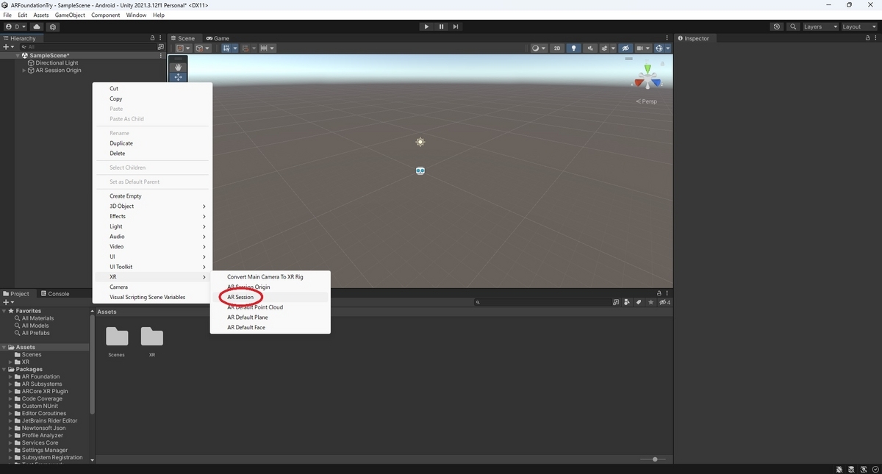Select ARCore XR Plugin package folder
The height and width of the screenshot is (474, 882).
click(45, 391)
